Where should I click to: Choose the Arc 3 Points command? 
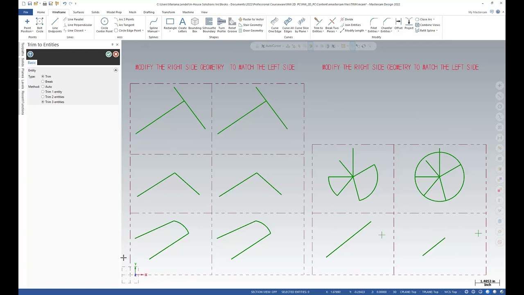pyautogui.click(x=124, y=19)
